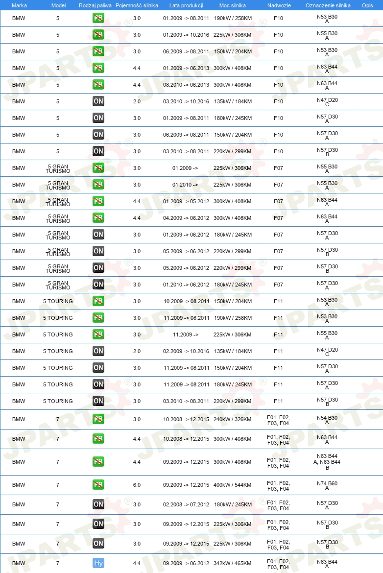Click PB icon of BMW 7 4.4 09.2009 -> 12.2015
383x573 pixels.
[98, 462]
